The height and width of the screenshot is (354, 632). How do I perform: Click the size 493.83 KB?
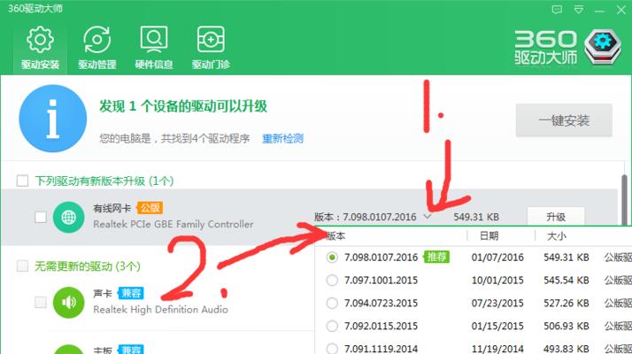point(566,349)
